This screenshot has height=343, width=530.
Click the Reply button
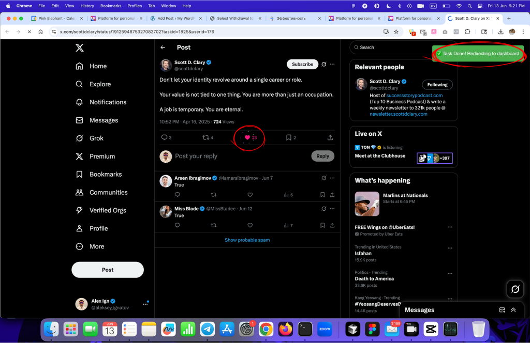coord(322,156)
